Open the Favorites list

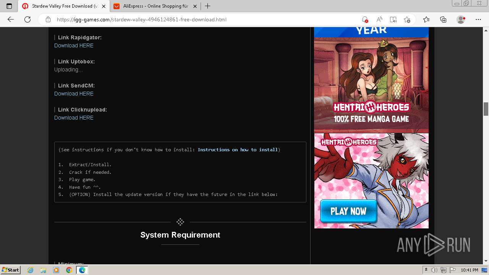click(x=426, y=19)
